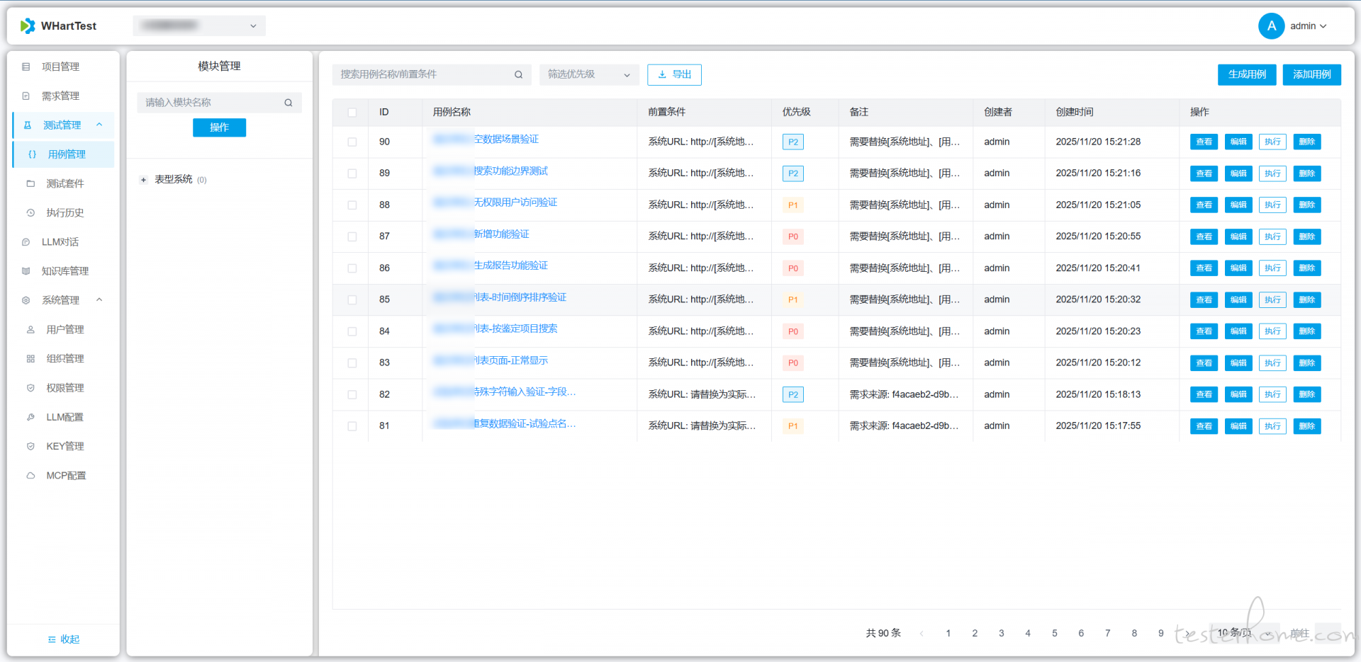
Task: Click the module name search icon
Action: (289, 103)
